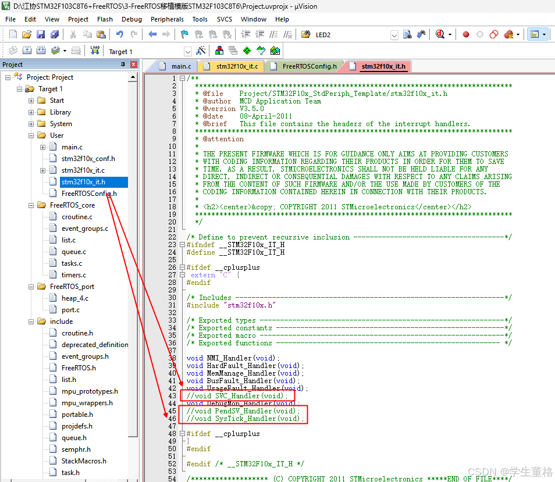Select heap_4.c in the tree

coord(74,298)
